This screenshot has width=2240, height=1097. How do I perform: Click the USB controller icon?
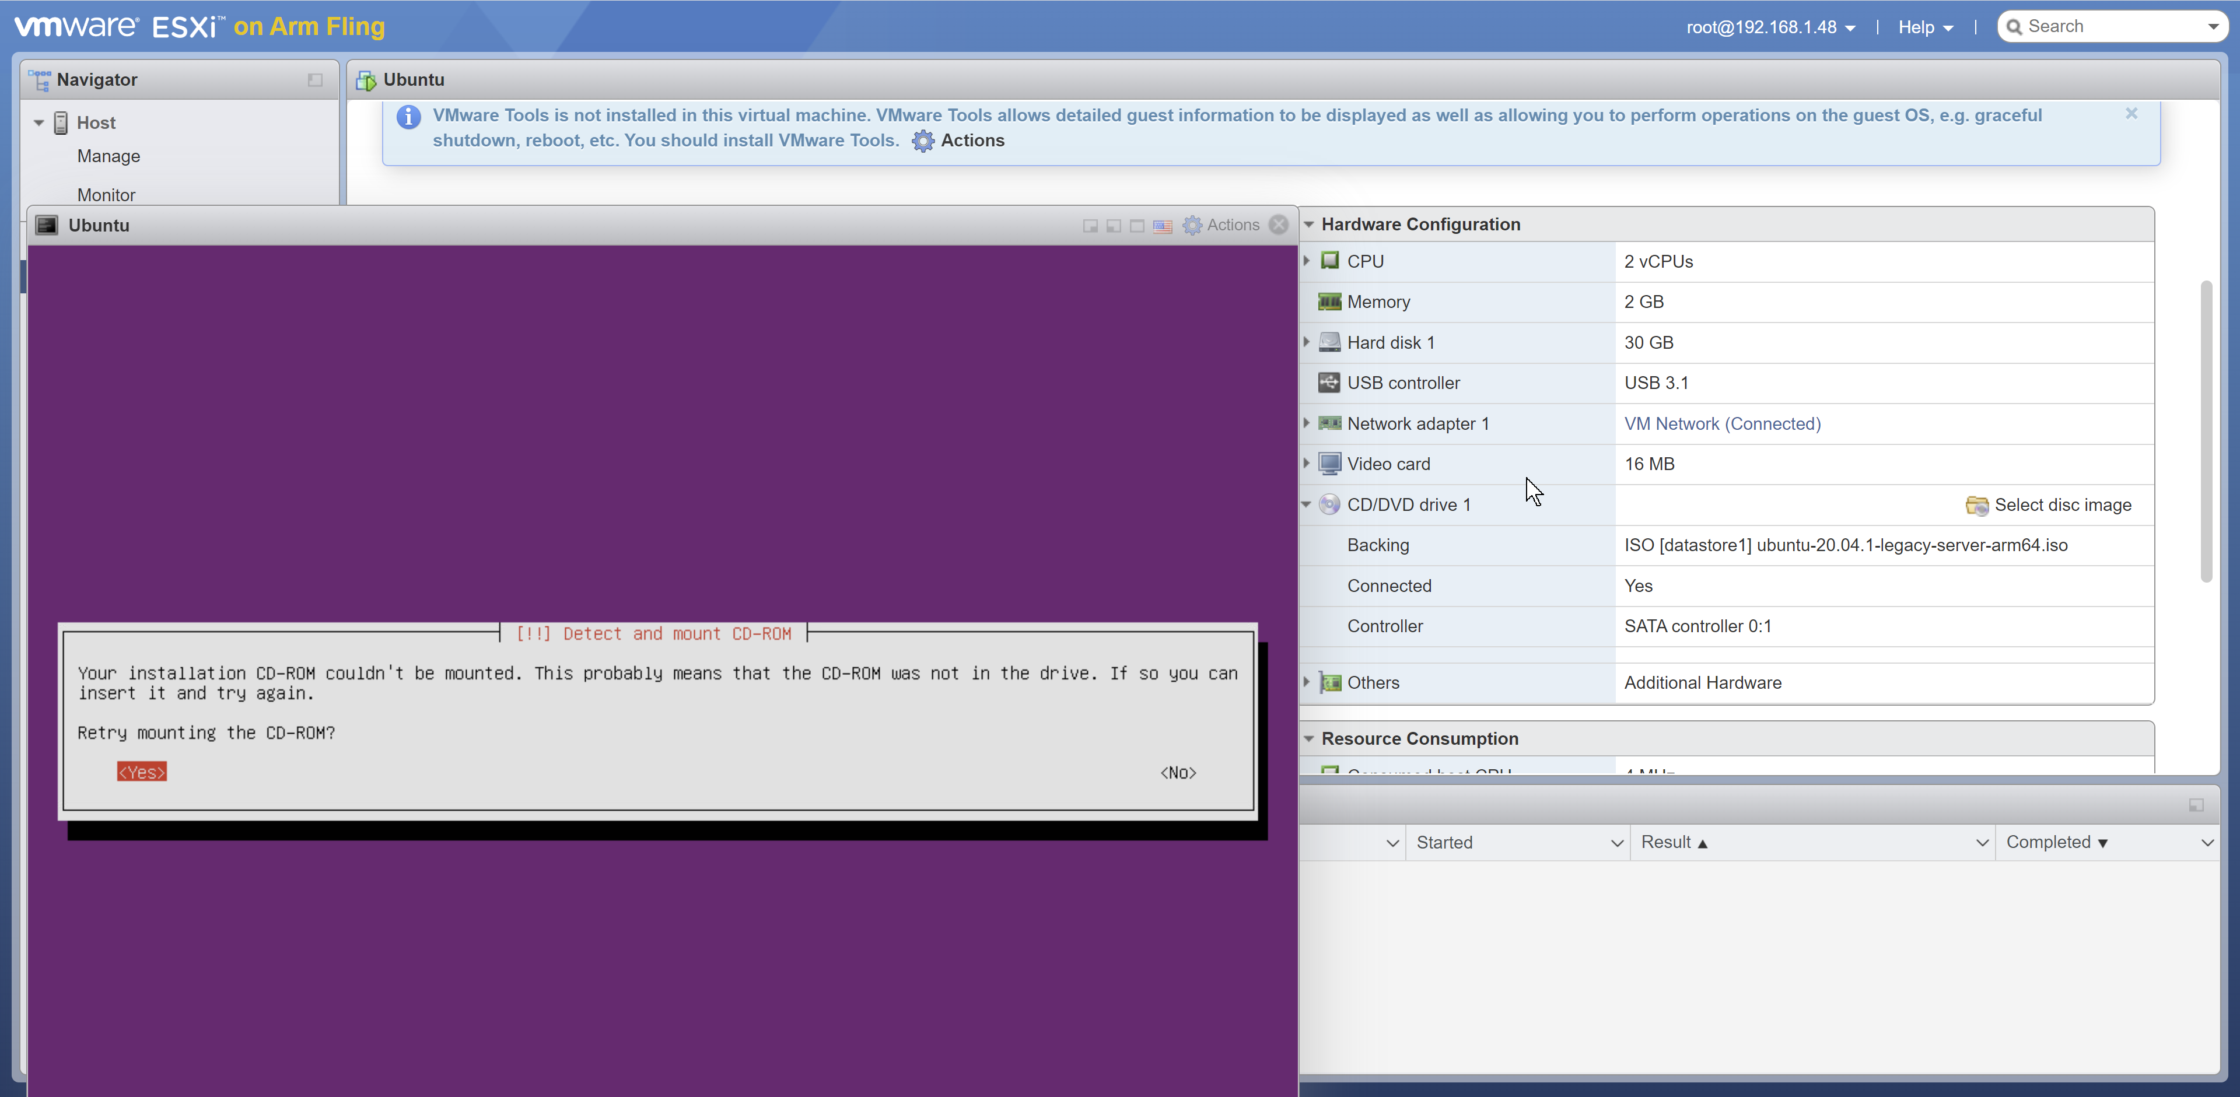click(1329, 383)
